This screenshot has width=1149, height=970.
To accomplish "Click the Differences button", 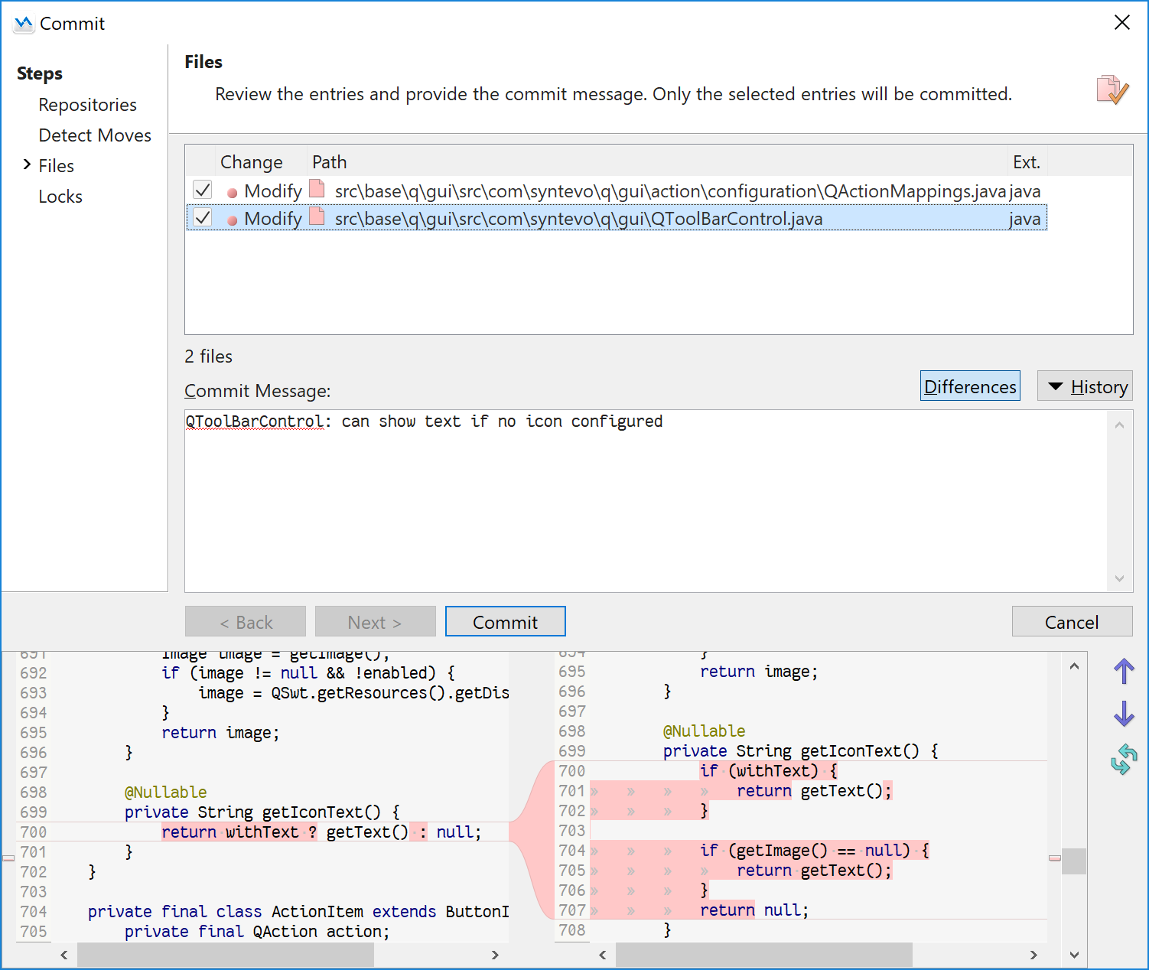I will click(x=969, y=386).
